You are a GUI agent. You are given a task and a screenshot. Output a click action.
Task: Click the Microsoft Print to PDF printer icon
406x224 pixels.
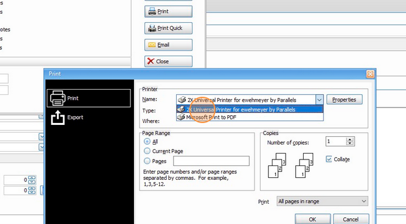[181, 117]
